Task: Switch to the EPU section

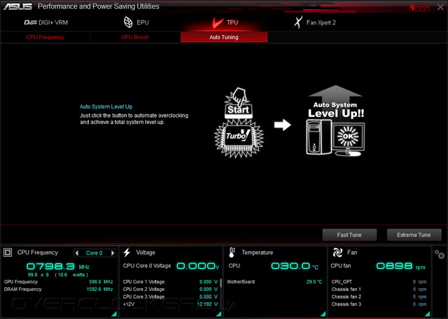Action: 136,22
